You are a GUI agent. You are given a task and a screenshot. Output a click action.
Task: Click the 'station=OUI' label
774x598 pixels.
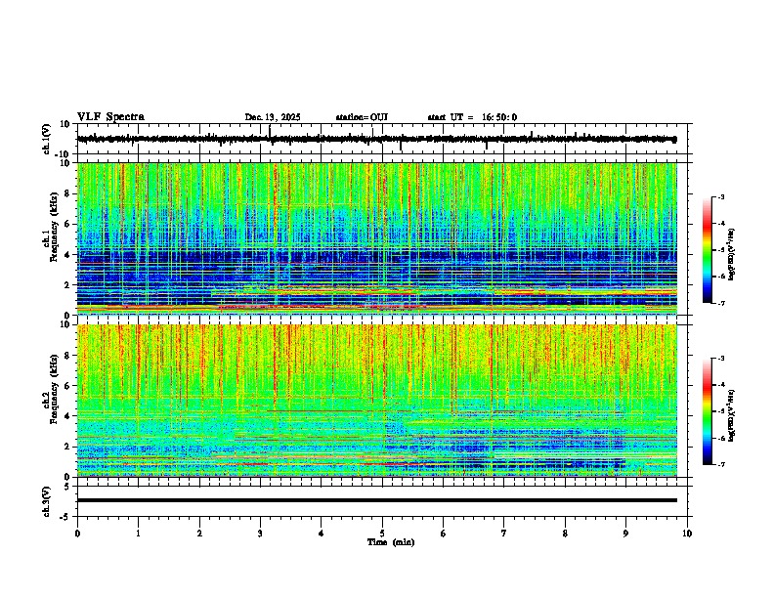362,117
